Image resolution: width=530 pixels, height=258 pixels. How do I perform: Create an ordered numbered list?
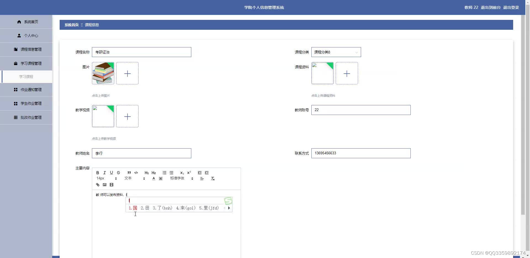tap(165, 173)
